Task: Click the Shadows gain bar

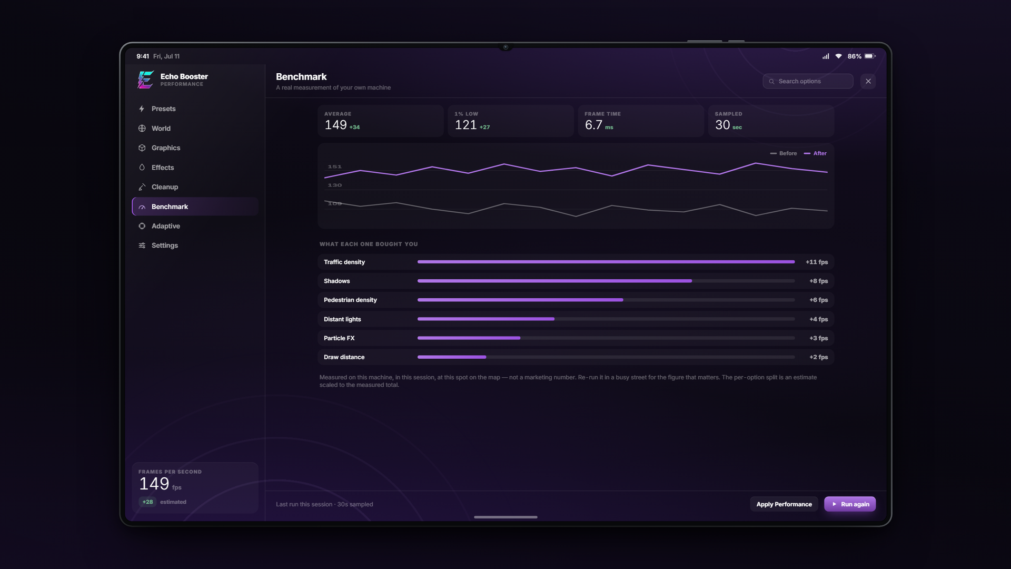Action: click(606, 281)
